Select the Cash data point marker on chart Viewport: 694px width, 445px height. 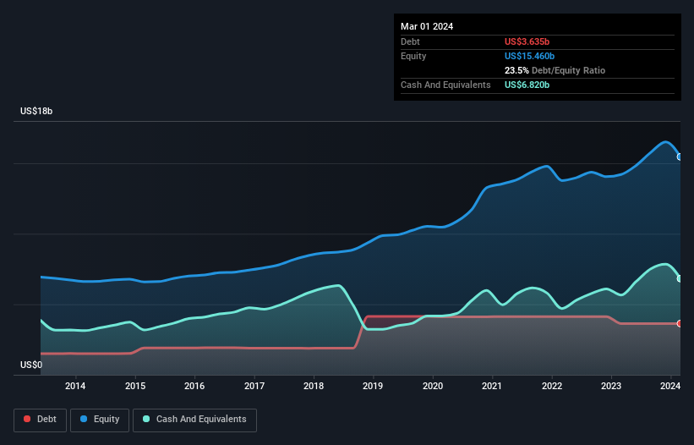pos(680,278)
